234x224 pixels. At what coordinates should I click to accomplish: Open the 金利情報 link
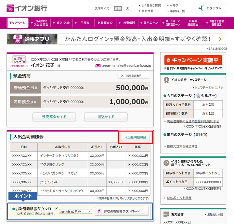pyautogui.click(x=148, y=11)
